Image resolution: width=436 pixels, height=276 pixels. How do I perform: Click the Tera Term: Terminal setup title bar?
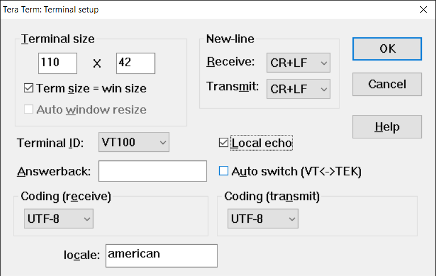coord(170,9)
